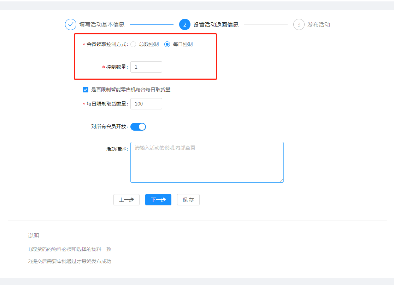Select the 总数控制 radio button
The height and width of the screenshot is (285, 394).
point(134,44)
